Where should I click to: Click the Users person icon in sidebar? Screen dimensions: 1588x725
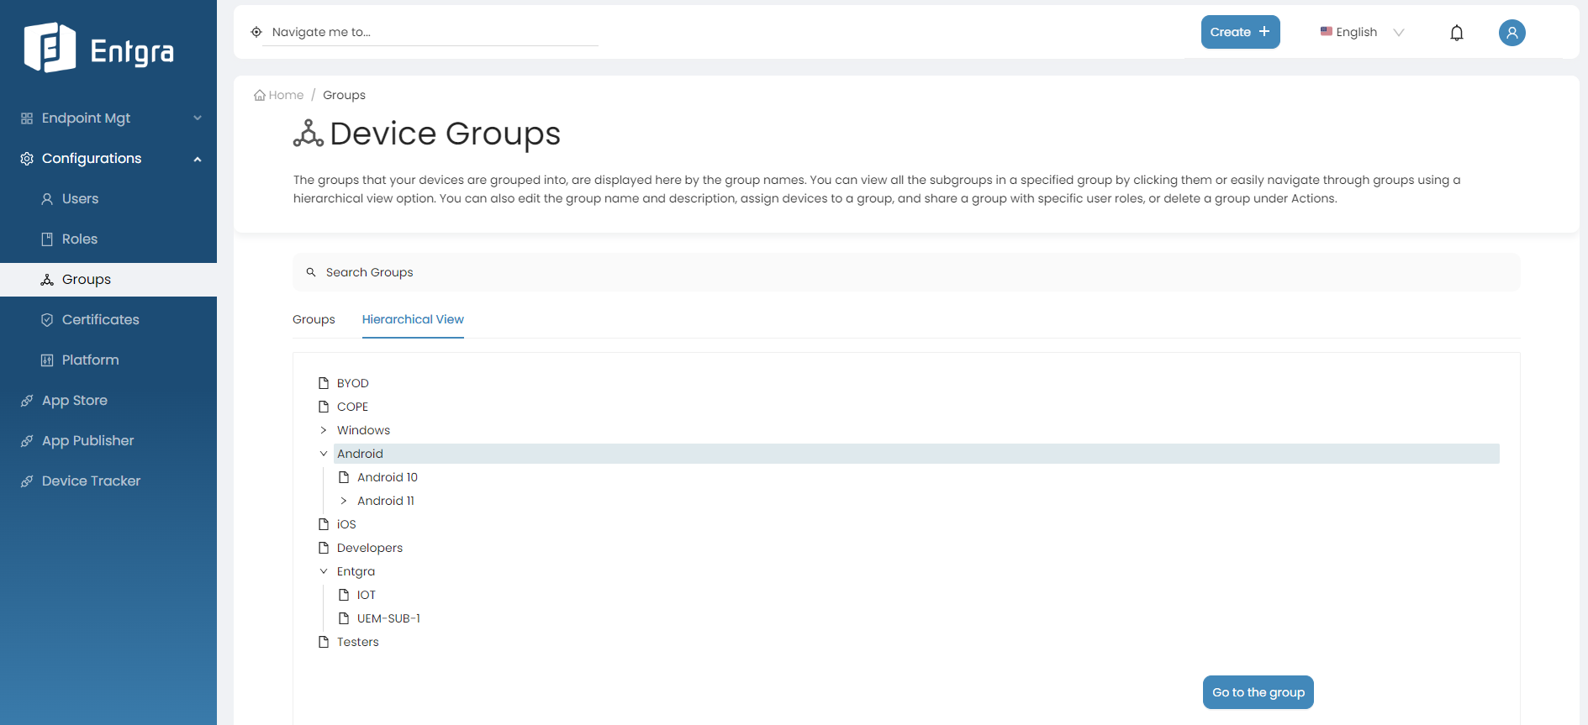tap(47, 199)
